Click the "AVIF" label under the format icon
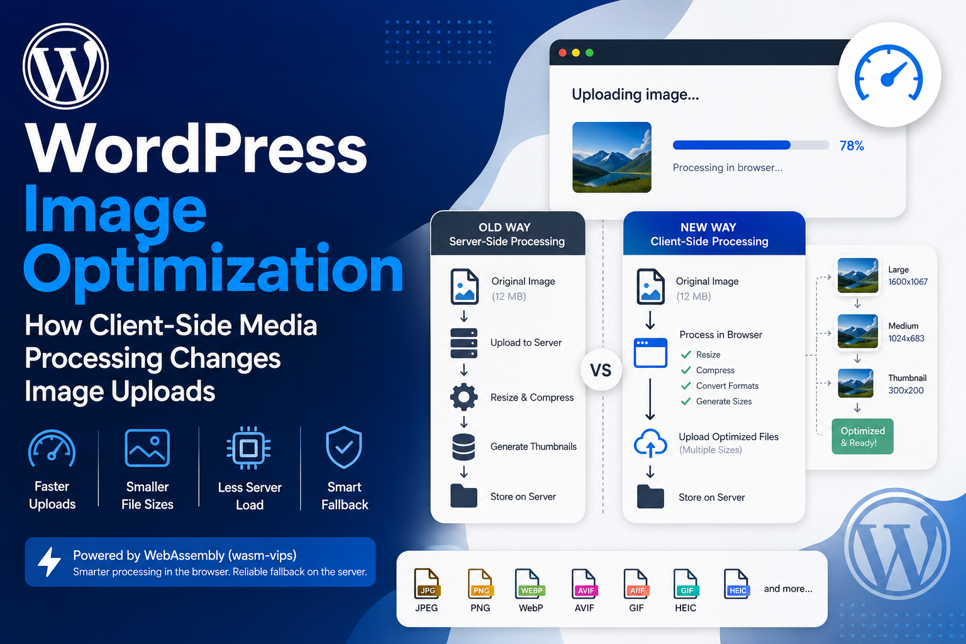 584,608
